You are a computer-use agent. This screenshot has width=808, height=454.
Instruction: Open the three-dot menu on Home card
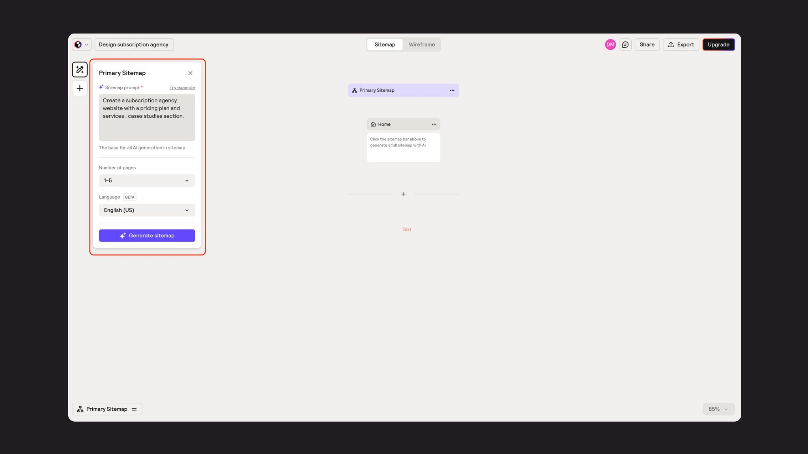tap(434, 124)
